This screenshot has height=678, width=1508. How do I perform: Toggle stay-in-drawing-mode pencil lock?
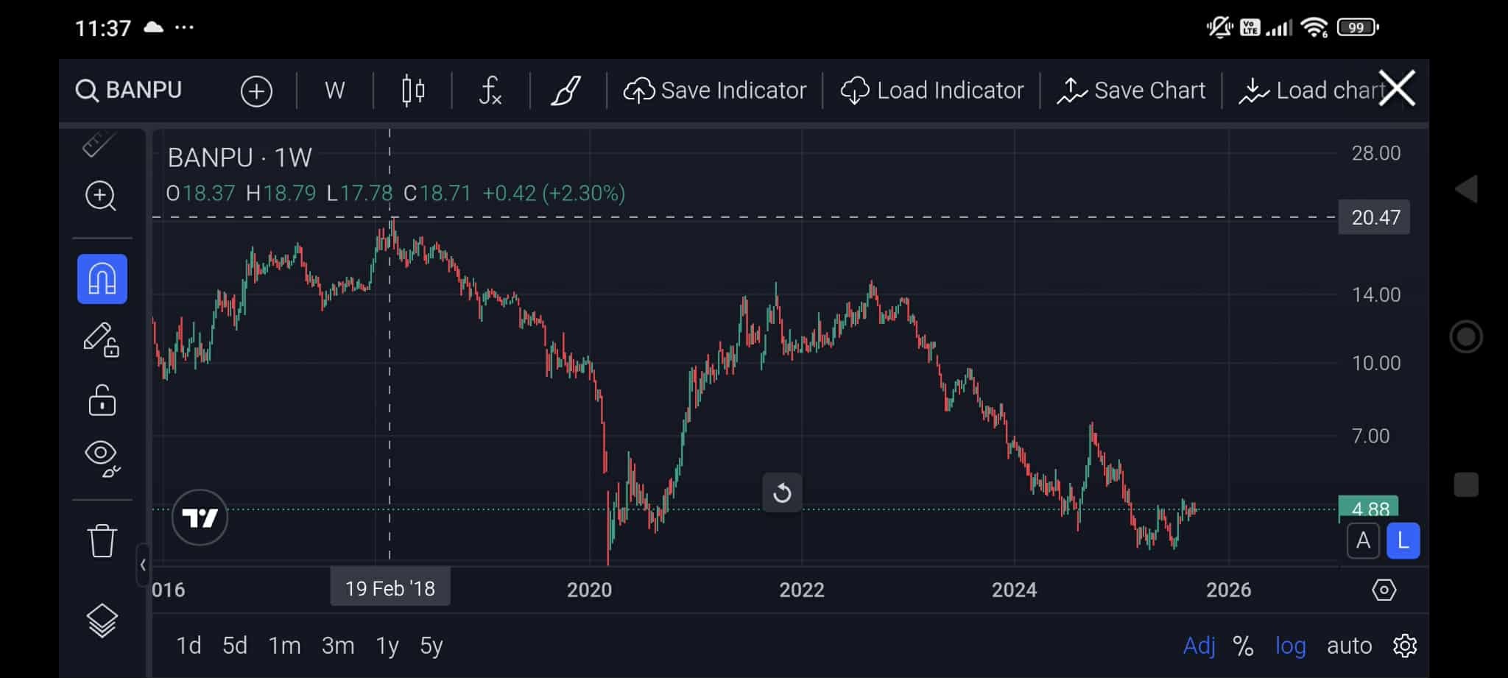click(x=102, y=340)
